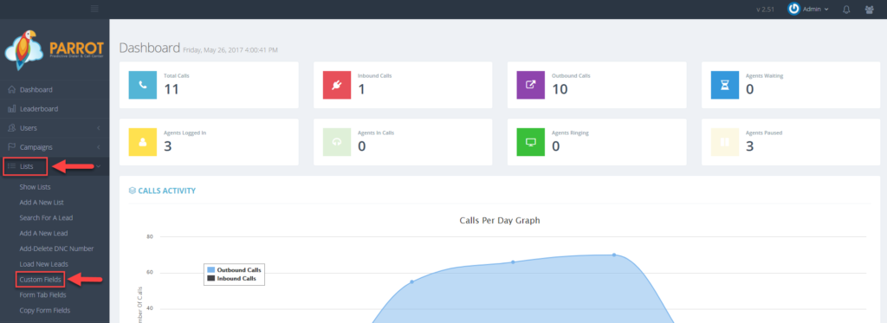Click the Agents Logged In person icon

[x=143, y=142]
